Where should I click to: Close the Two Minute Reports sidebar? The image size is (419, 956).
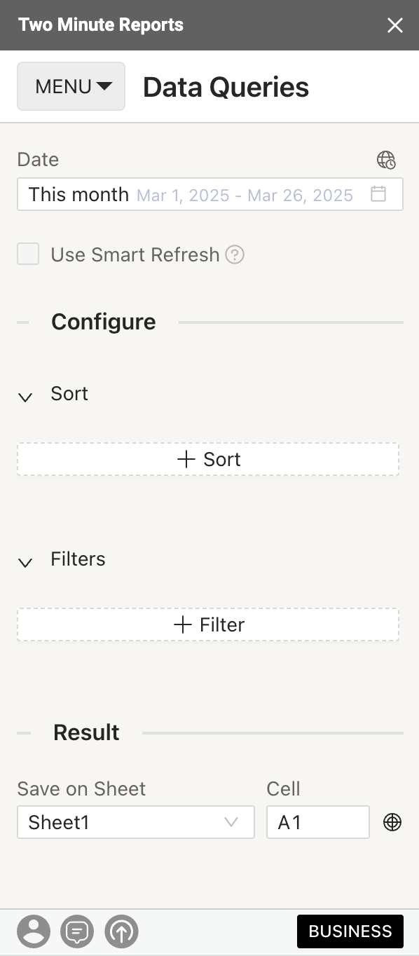395,25
